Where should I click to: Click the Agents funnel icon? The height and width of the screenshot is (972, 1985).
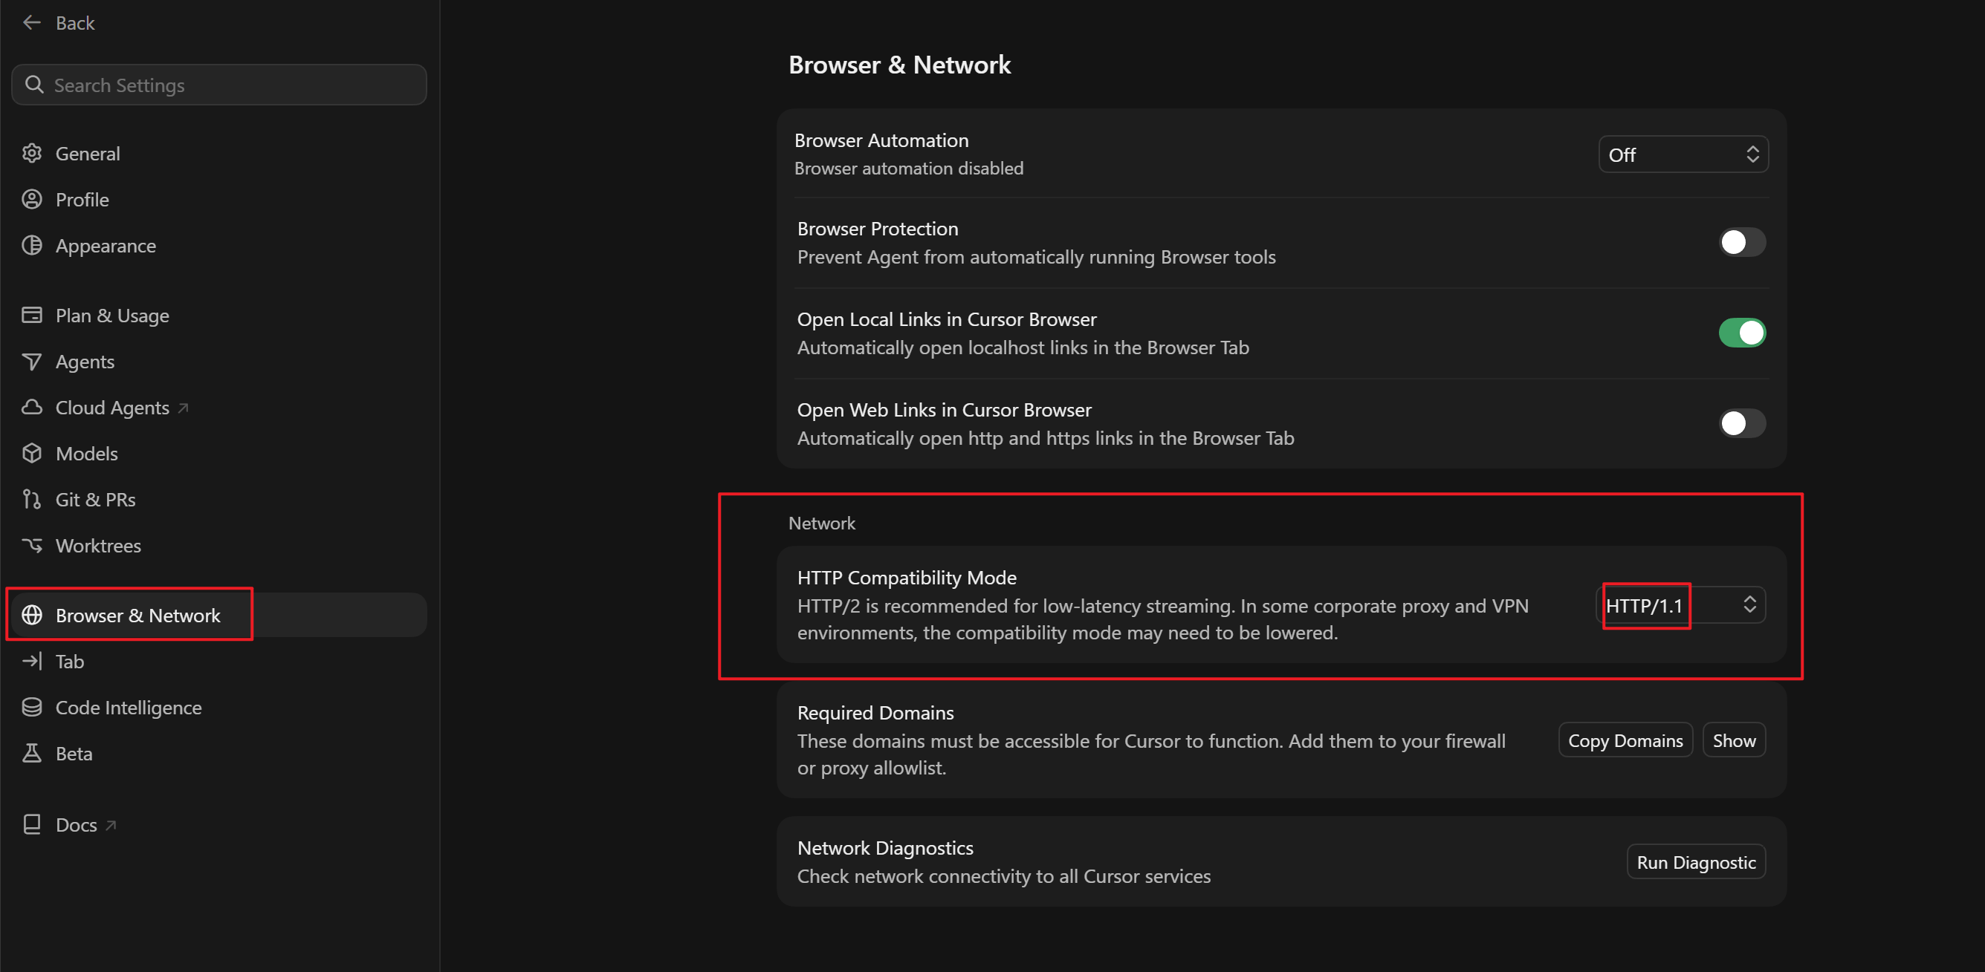click(32, 361)
